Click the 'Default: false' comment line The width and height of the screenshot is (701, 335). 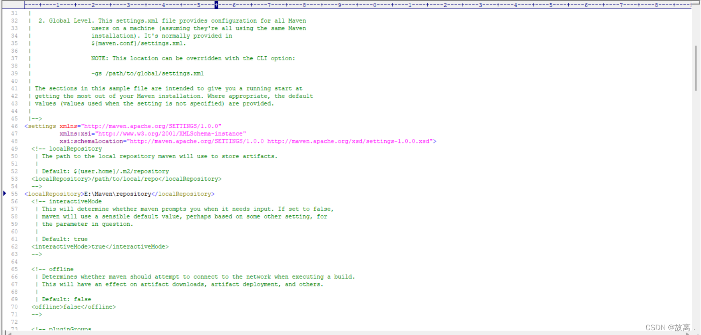[x=67, y=300]
